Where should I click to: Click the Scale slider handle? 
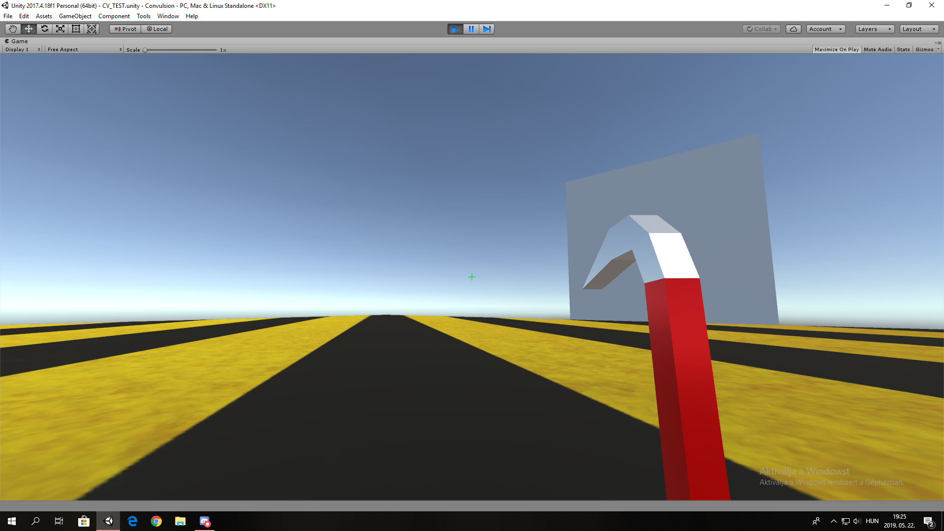[x=145, y=50]
